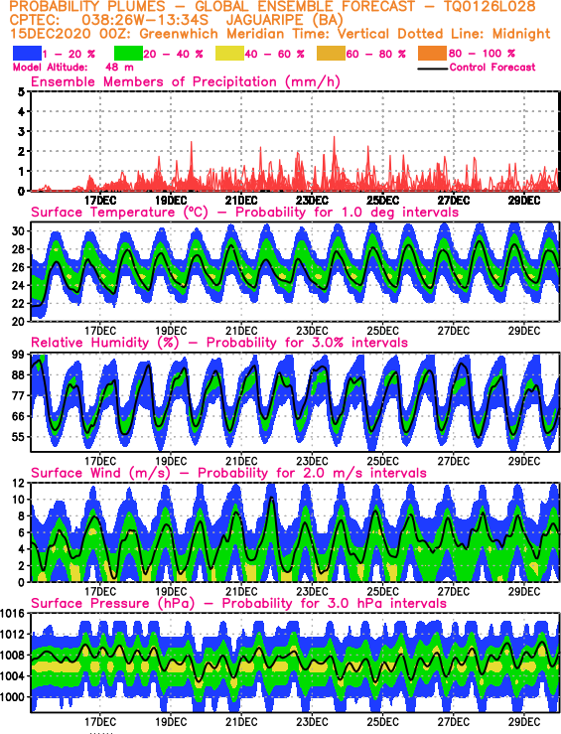561x734 pixels.
Task: Click the Control Forecast legend label
Action: click(x=492, y=68)
